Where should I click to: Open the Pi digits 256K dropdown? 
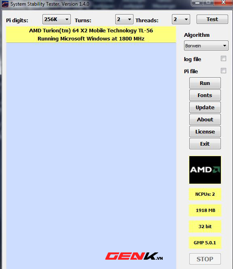(x=57, y=19)
